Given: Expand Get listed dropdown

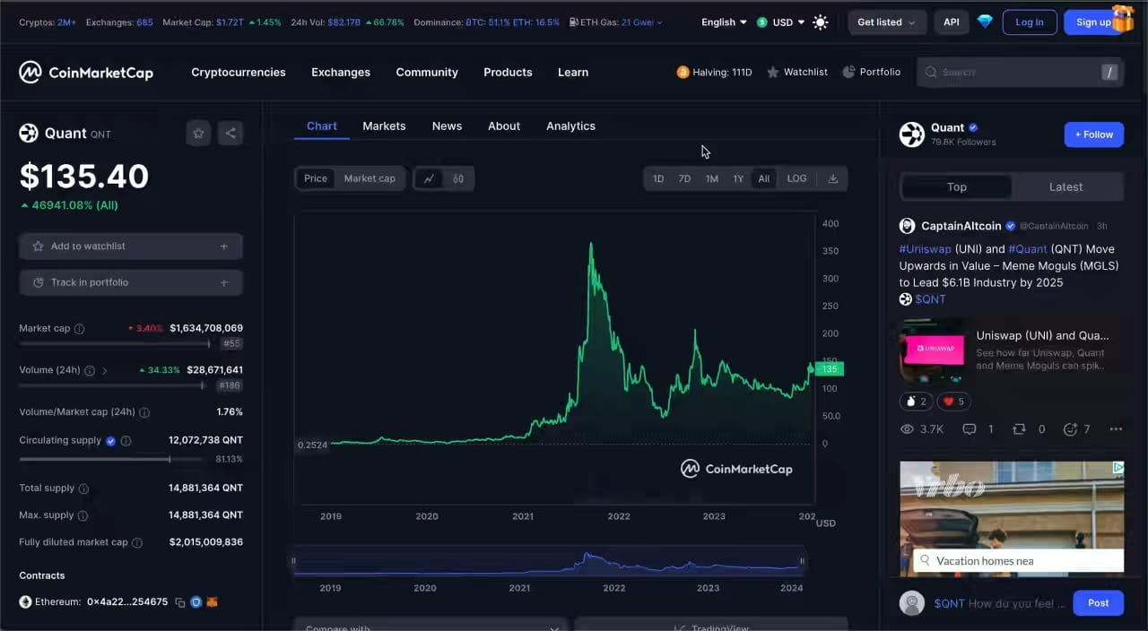Looking at the screenshot, I should (886, 22).
